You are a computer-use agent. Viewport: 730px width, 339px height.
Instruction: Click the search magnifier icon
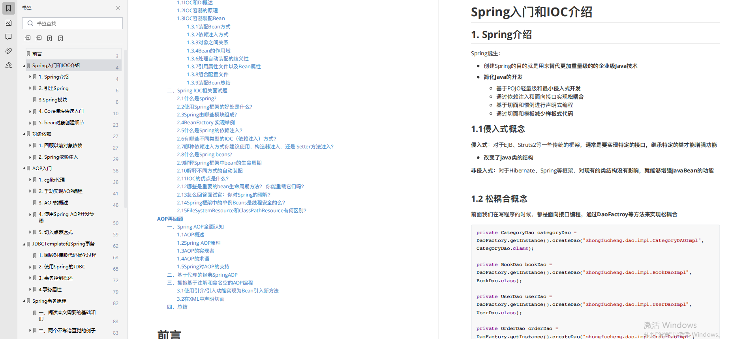pos(30,23)
